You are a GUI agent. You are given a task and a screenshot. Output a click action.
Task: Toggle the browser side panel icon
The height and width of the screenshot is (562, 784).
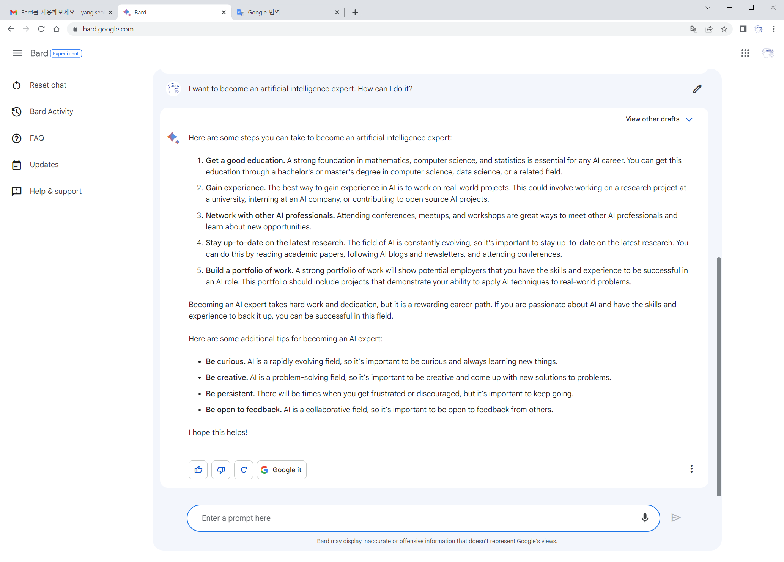coord(743,29)
